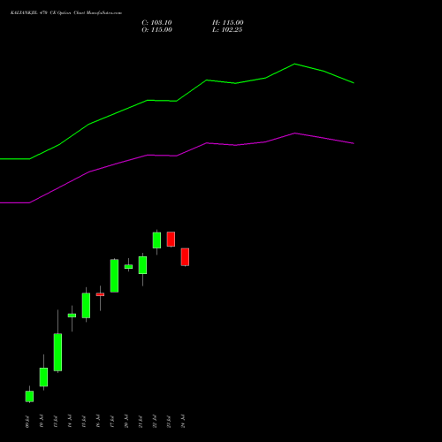The image size is (442, 442).
Task: Click the 09 Jul green candlestick
Action: [x=29, y=396]
